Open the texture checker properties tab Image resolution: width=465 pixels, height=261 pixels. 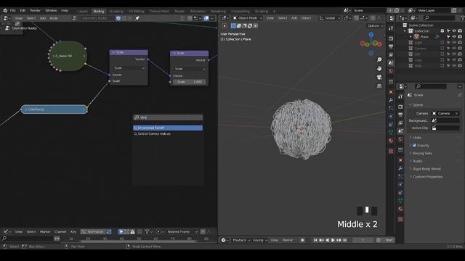tap(400, 219)
